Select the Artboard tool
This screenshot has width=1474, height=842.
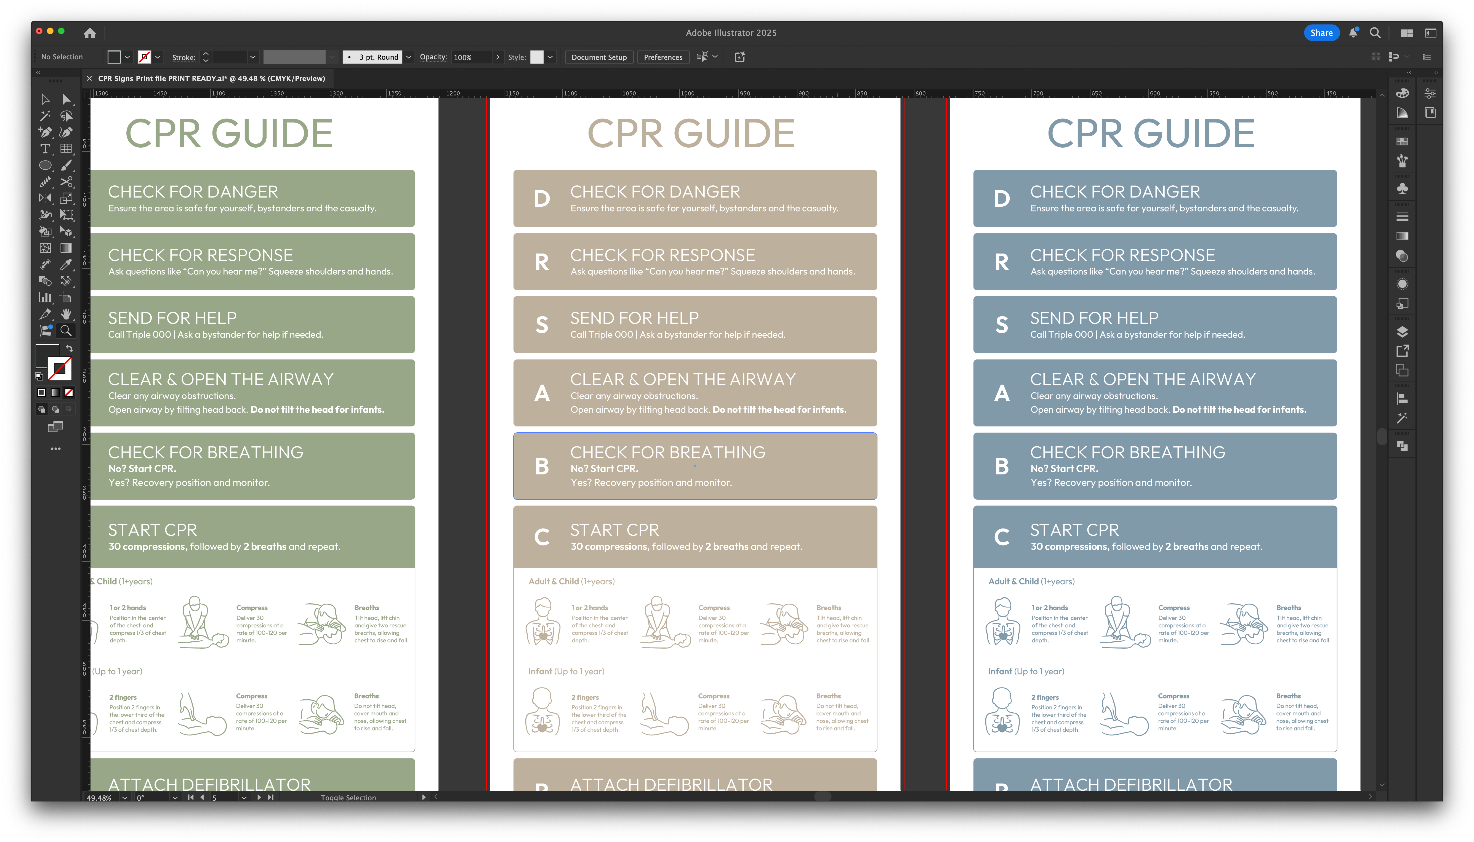(66, 297)
